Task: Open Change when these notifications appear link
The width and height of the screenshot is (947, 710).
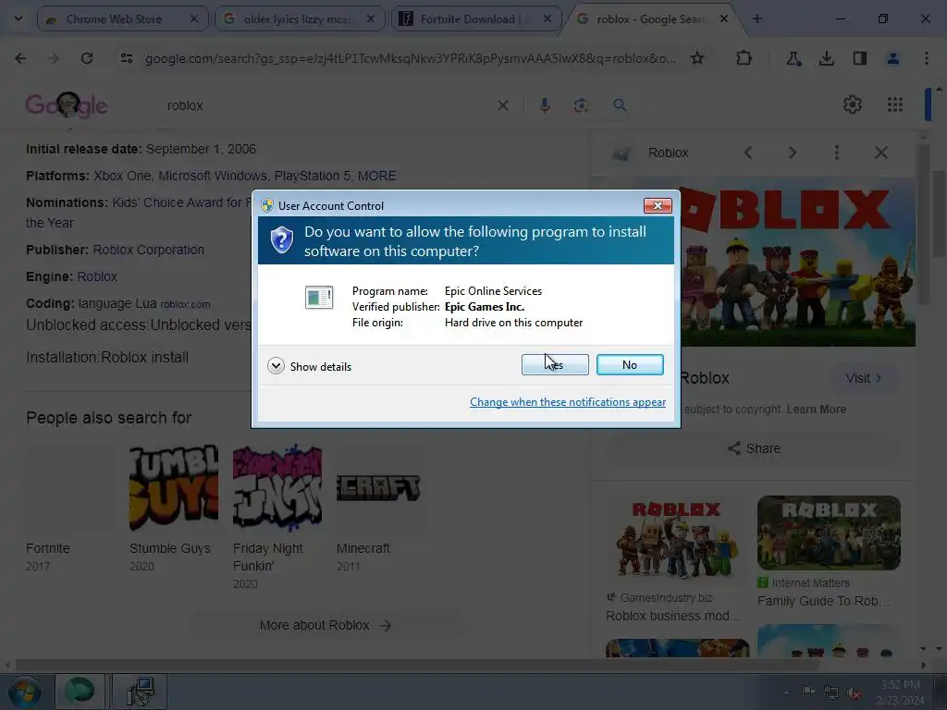Action: click(568, 402)
